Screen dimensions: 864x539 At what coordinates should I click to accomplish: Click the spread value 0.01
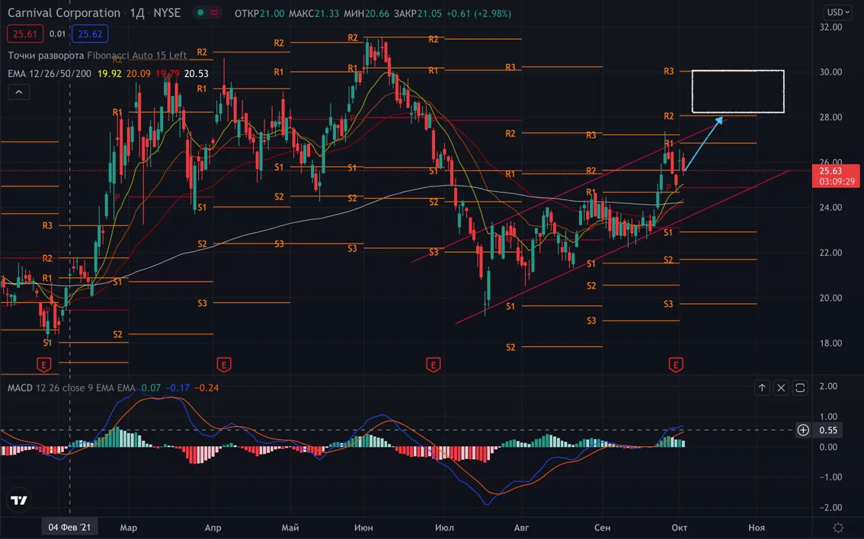pos(57,34)
